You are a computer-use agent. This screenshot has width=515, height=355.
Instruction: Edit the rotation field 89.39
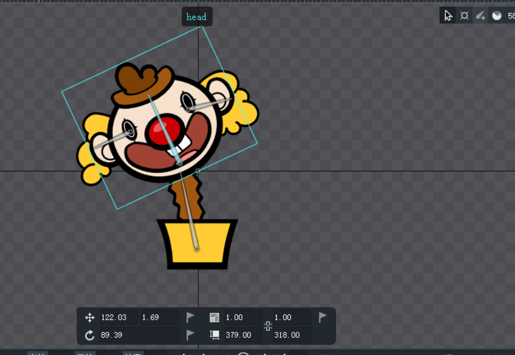point(139,335)
